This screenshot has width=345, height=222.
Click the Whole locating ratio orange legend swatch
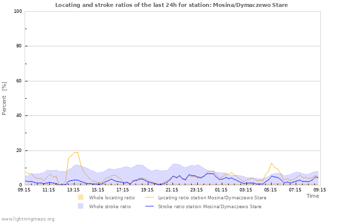(80, 197)
